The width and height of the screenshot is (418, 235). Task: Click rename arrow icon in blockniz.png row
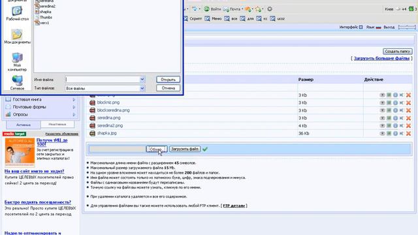tap(402, 103)
